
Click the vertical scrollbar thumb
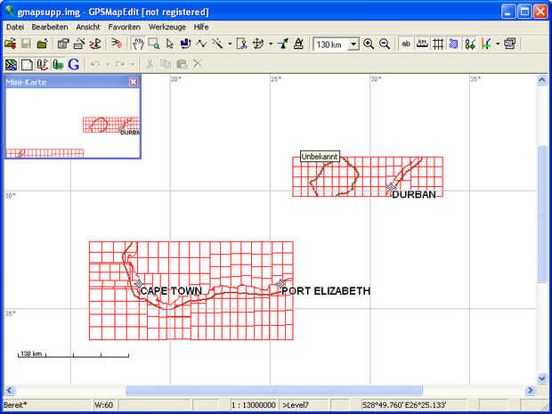[x=542, y=214]
